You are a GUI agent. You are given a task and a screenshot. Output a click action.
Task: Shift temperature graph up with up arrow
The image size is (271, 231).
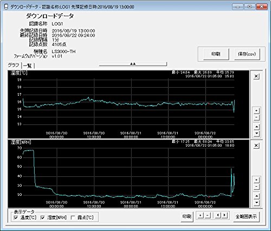[x=256, y=127]
